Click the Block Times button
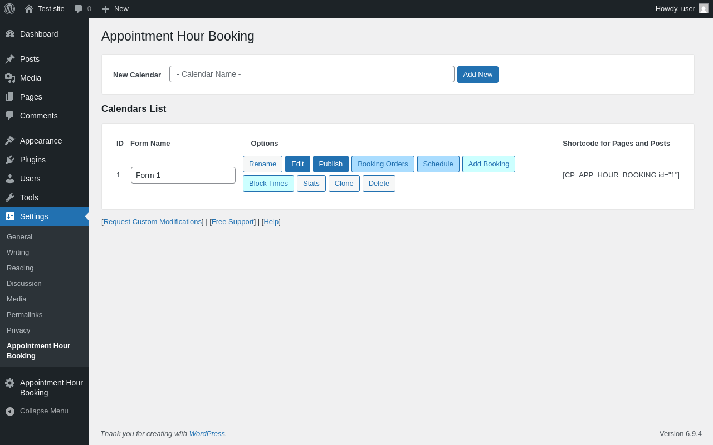This screenshot has height=445, width=713. [x=268, y=184]
